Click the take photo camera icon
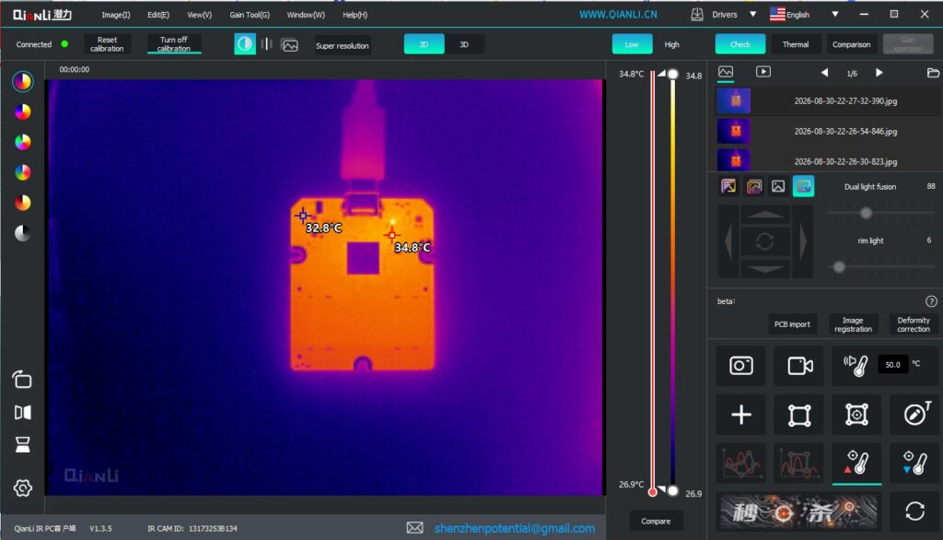 (x=741, y=366)
